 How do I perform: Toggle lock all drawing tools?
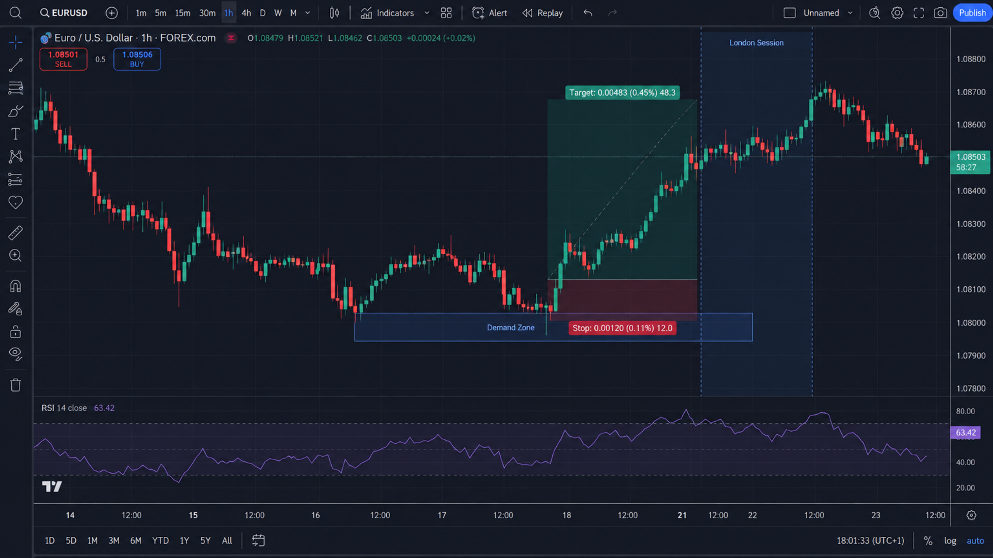pos(16,332)
